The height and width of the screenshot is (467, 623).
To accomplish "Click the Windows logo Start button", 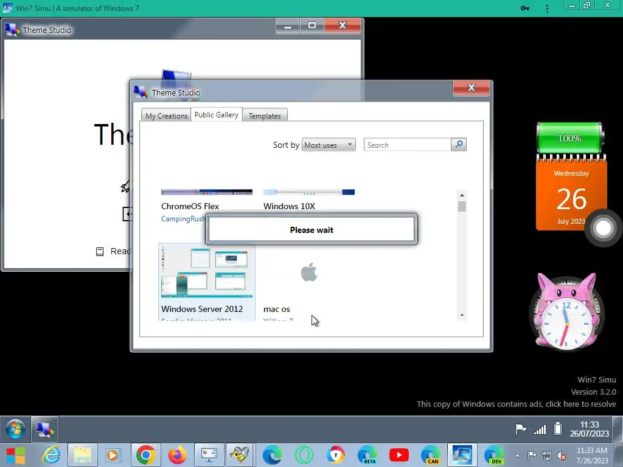I will point(15,455).
